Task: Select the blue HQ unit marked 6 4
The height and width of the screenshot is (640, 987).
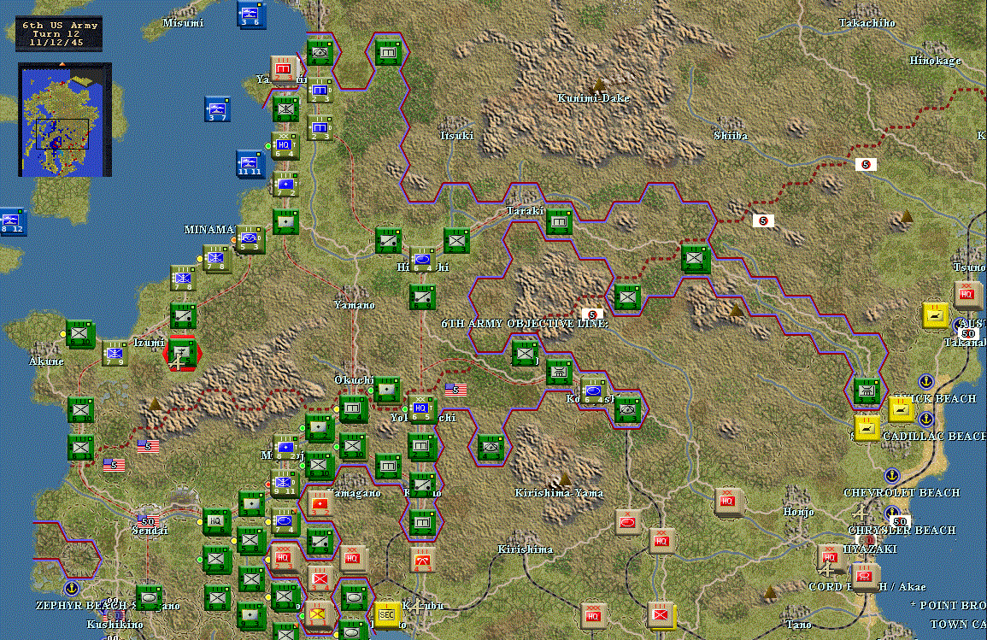Action: [x=285, y=146]
